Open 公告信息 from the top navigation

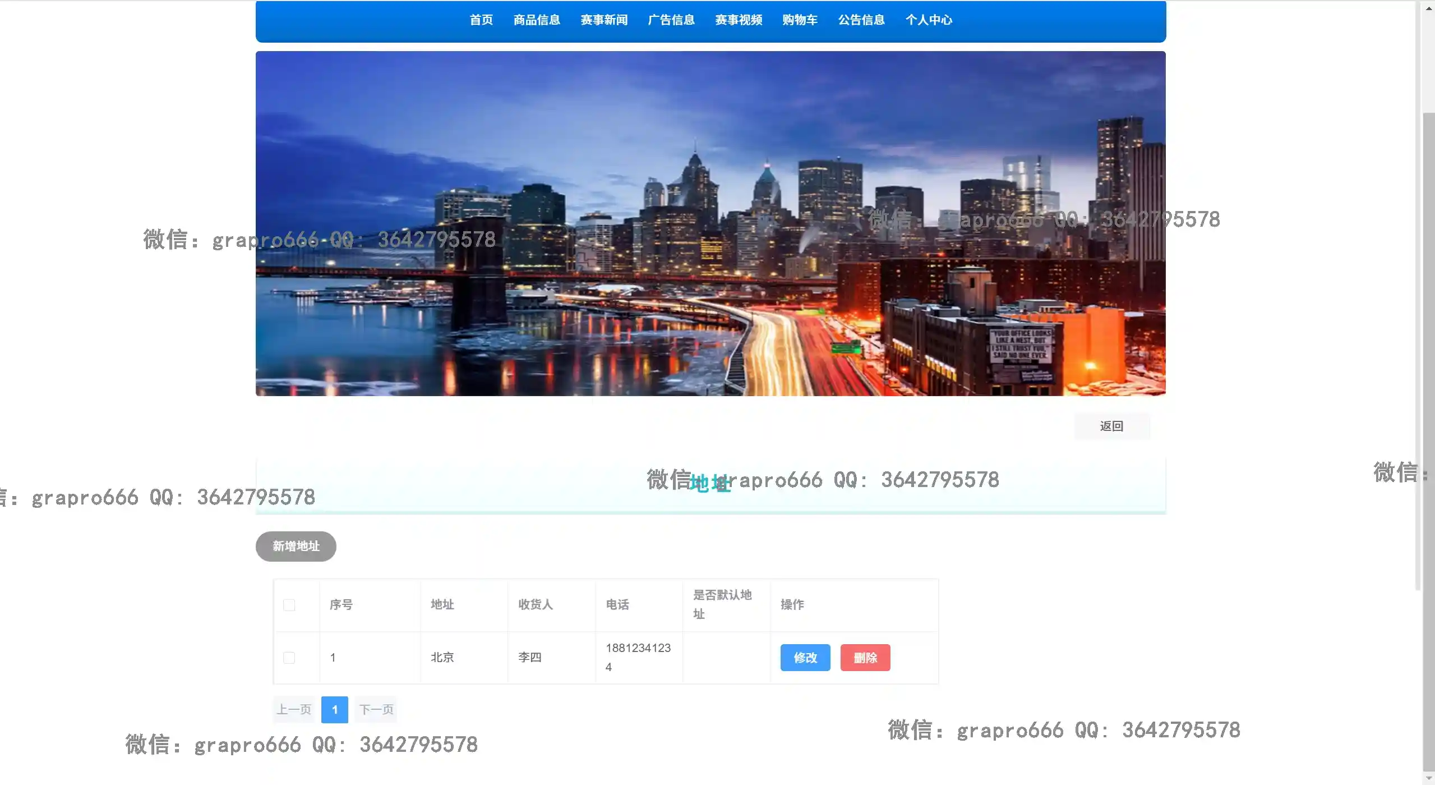coord(861,20)
